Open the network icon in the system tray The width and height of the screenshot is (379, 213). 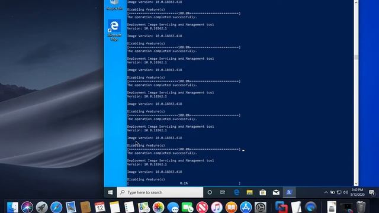339,192
